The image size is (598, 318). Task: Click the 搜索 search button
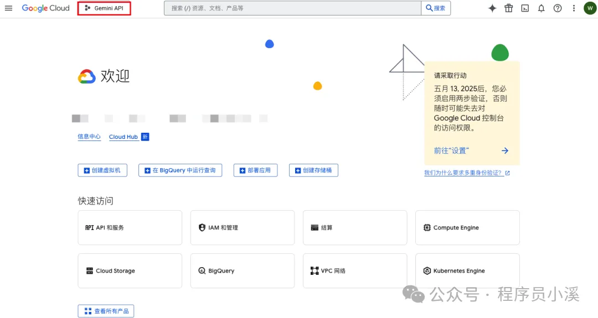click(x=436, y=8)
